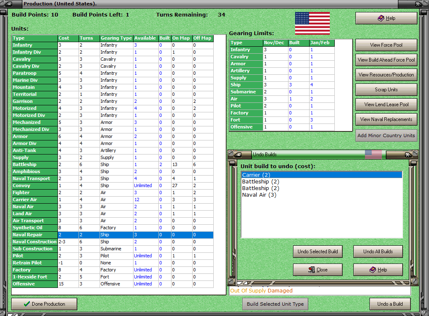This screenshot has width=429, height=316.
Task: Open View Lend Lease Pool
Action: tap(386, 105)
